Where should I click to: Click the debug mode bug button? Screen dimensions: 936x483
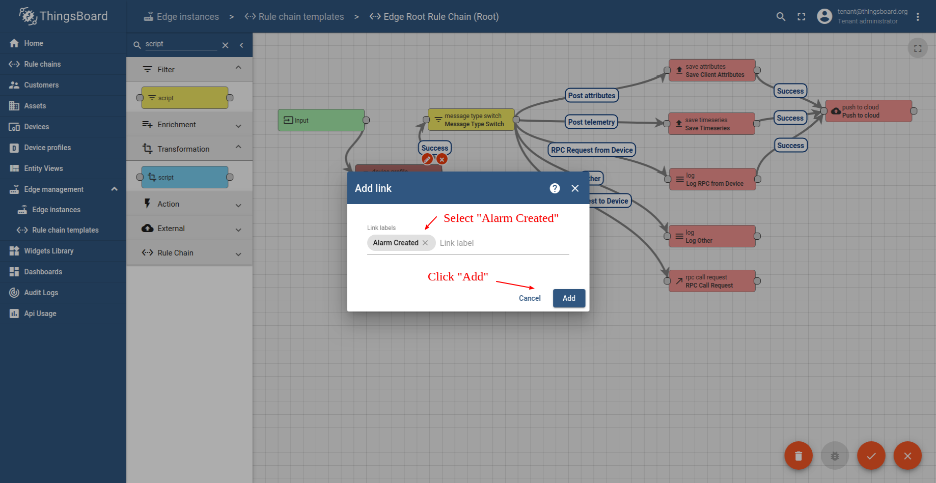[x=835, y=456]
